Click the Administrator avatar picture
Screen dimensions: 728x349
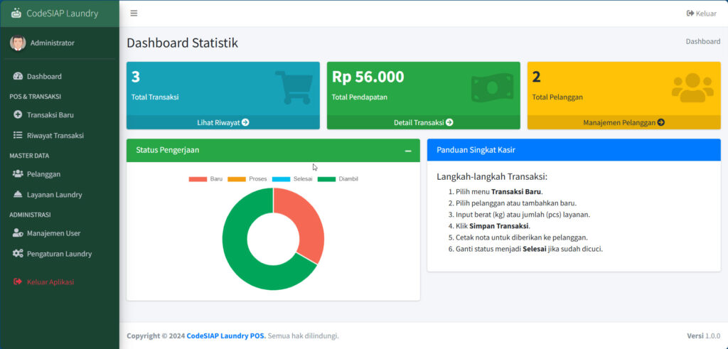(18, 43)
